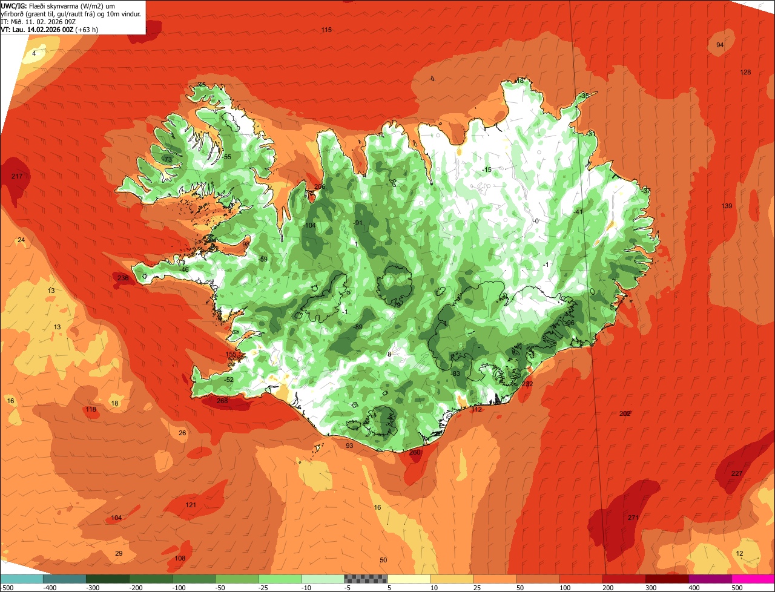Viewport: 775px width, 592px height.
Task: Click the -59 flux value on the map
Action: (x=263, y=260)
